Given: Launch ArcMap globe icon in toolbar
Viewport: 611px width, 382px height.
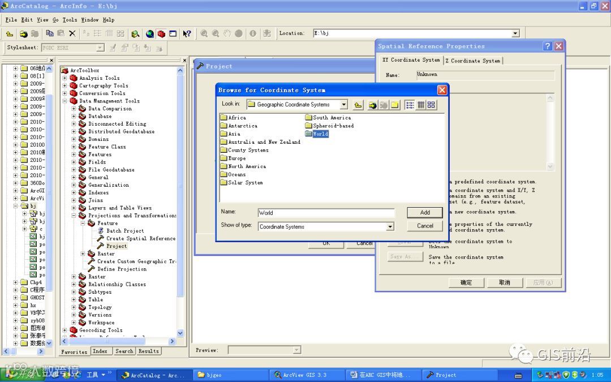Looking at the screenshot, I should point(149,34).
